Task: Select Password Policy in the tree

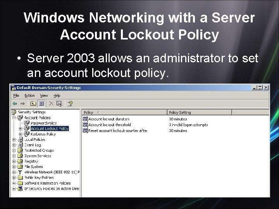Action: pos(43,123)
